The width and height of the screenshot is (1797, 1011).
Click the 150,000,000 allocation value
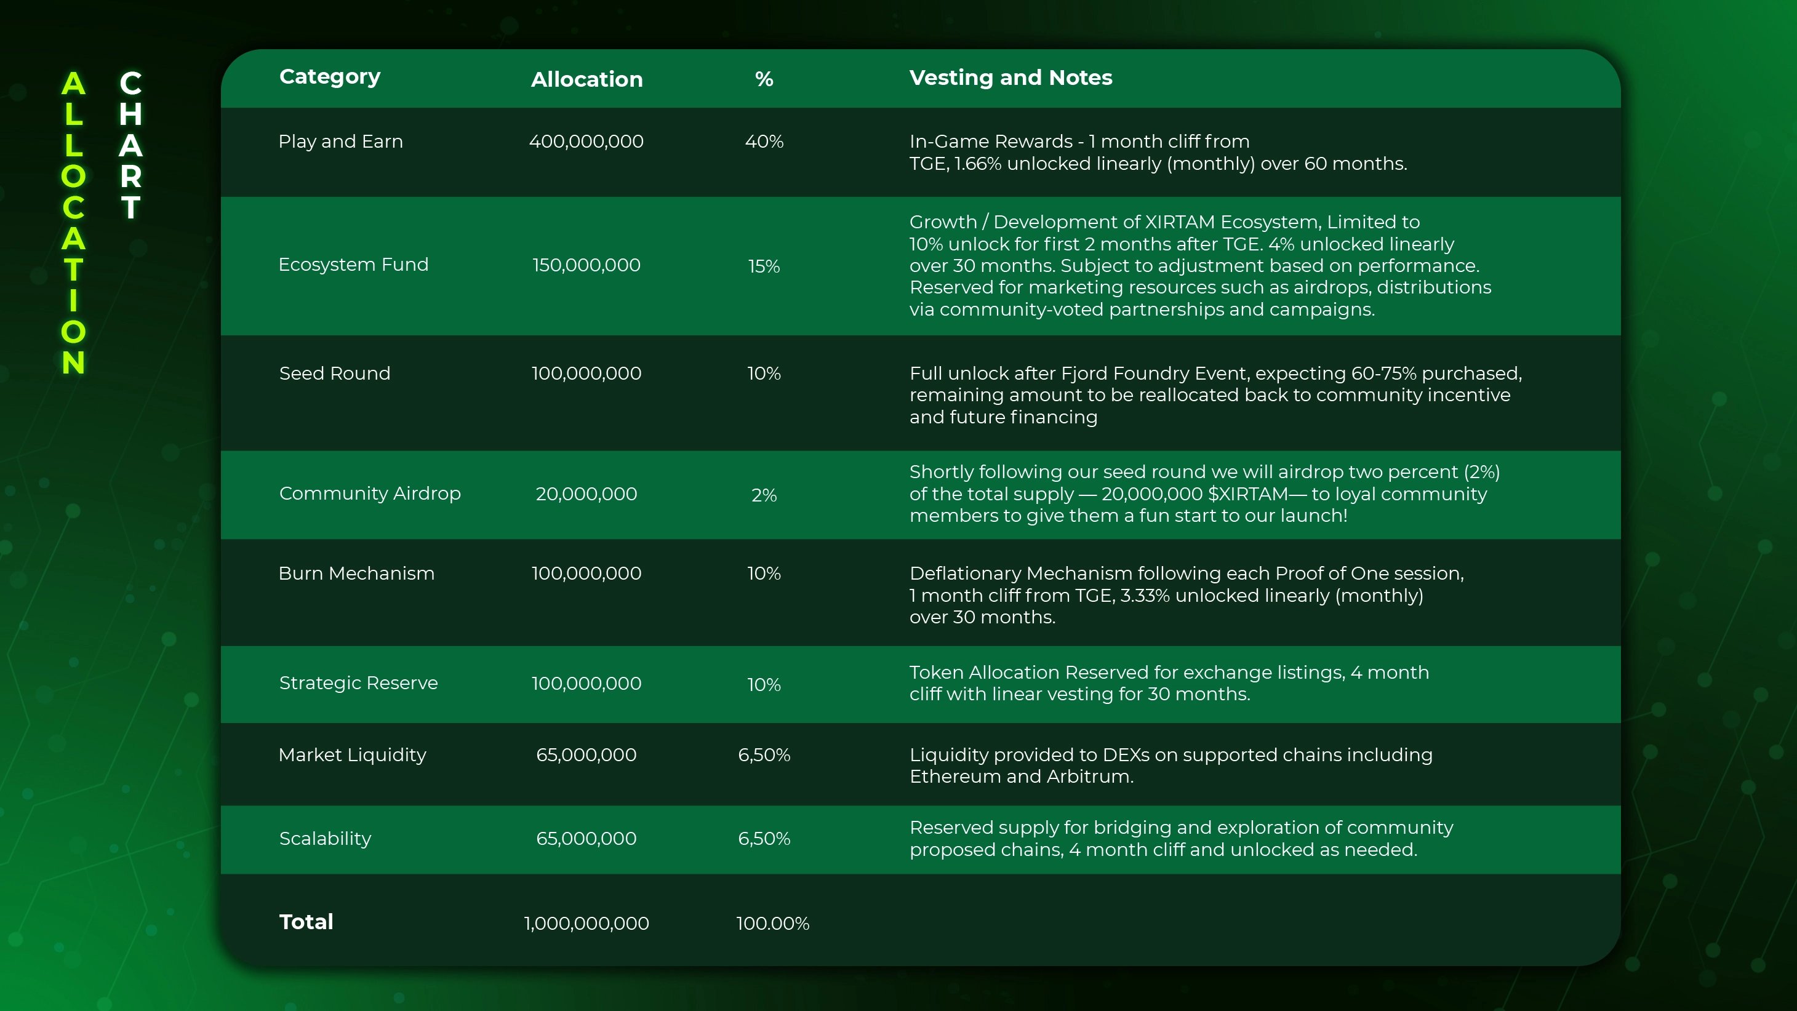click(586, 265)
